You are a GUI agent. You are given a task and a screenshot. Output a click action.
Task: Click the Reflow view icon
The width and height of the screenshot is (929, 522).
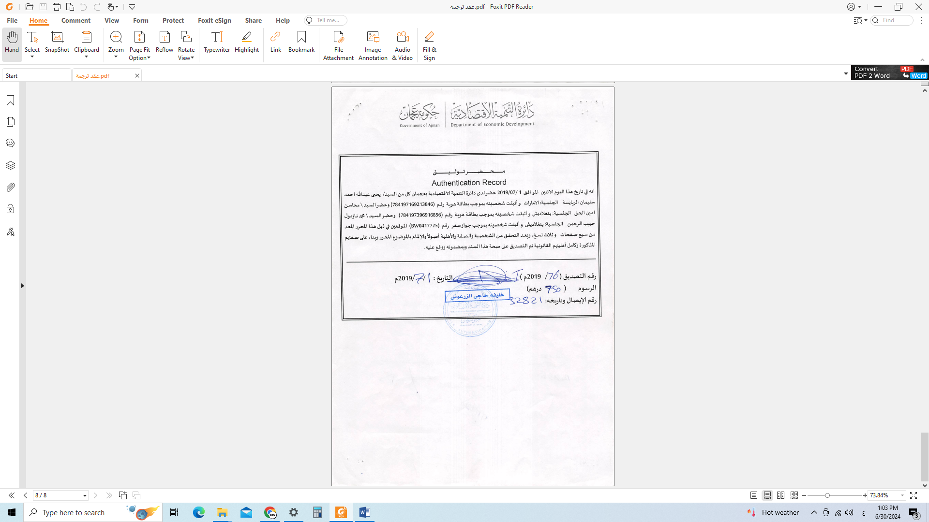coord(165,42)
